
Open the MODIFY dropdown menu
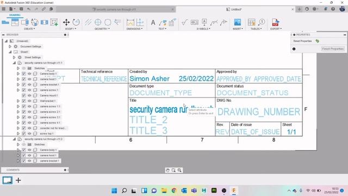point(71,29)
